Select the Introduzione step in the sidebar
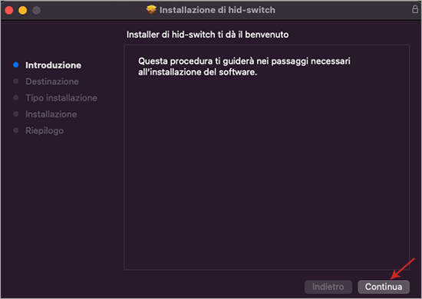The image size is (422, 299). tap(53, 65)
